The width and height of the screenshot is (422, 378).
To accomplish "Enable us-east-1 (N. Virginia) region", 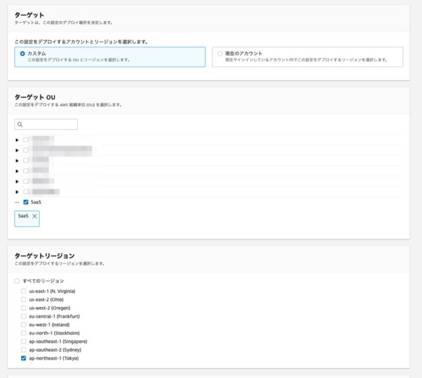I will click(x=24, y=291).
